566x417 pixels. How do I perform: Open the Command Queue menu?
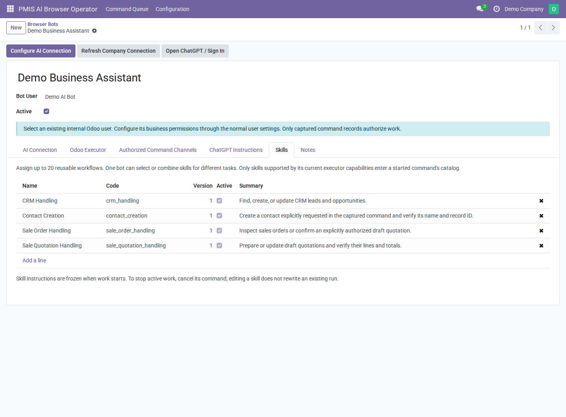point(127,9)
